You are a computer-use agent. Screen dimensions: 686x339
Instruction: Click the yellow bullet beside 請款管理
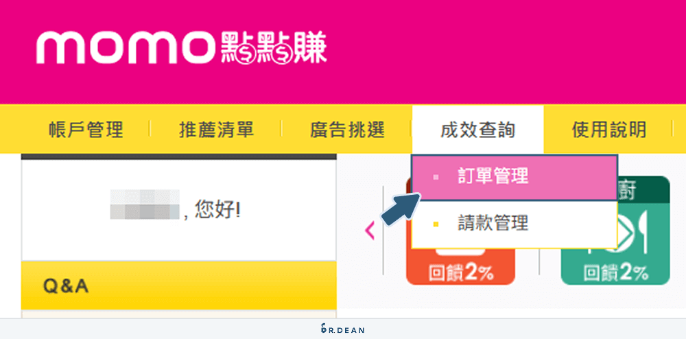coord(436,223)
